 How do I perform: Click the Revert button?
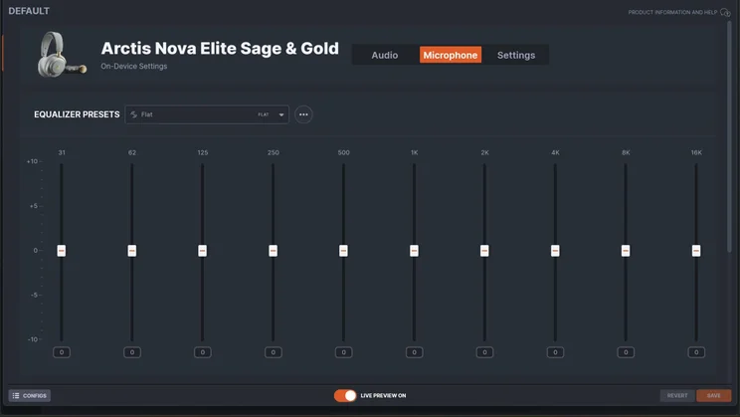tap(677, 395)
